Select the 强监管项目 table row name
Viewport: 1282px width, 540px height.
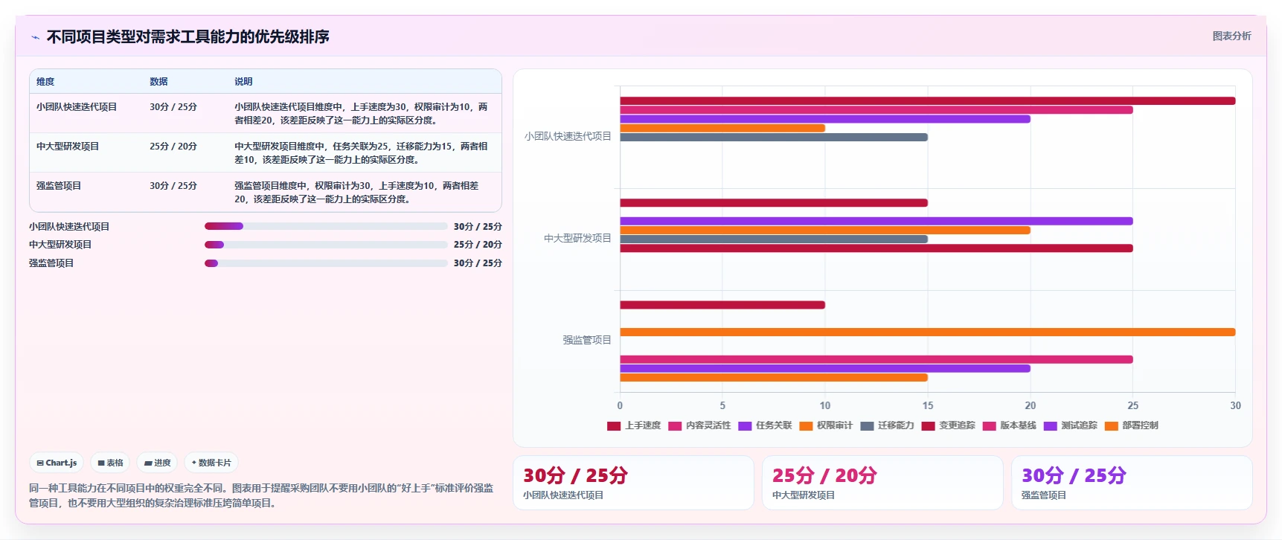pyautogui.click(x=59, y=186)
